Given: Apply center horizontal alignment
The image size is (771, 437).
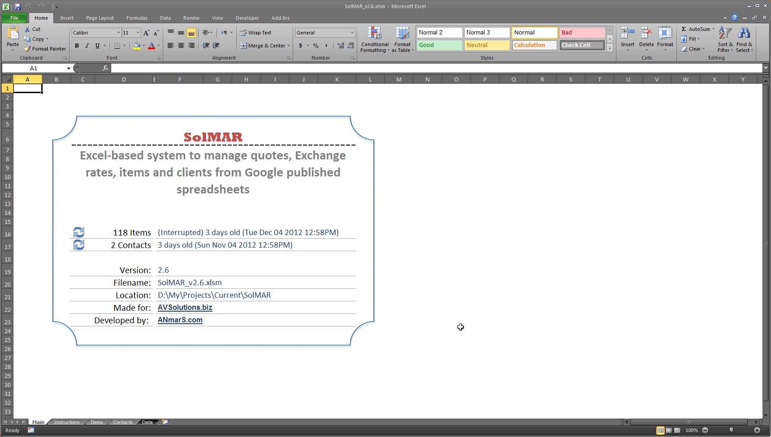Looking at the screenshot, I should [x=181, y=46].
